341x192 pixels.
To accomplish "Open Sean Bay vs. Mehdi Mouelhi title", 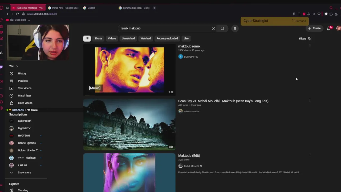I will coord(223,101).
